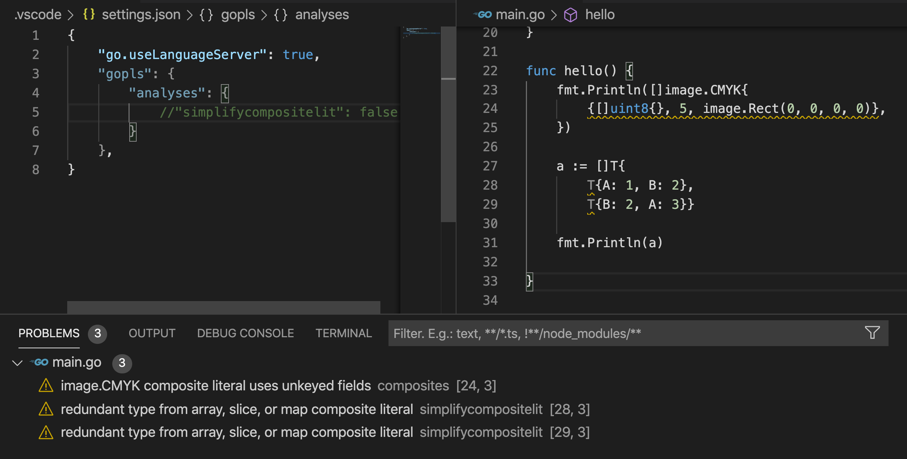Collapse the main.go problems group
The image size is (907, 459).
coord(17,363)
